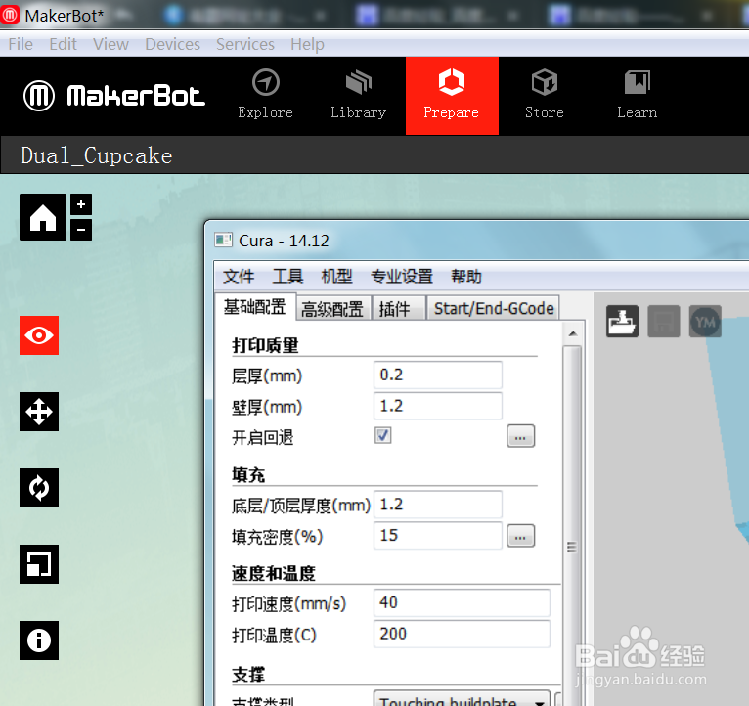Open the File menu
Image resolution: width=749 pixels, height=706 pixels.
(21, 44)
